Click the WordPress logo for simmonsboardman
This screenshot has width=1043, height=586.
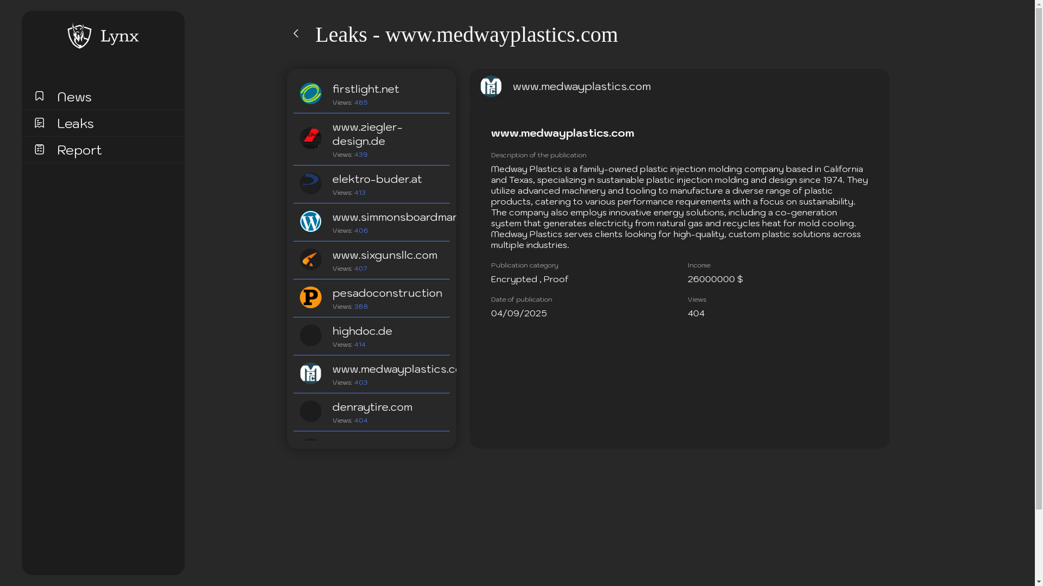pos(311,221)
